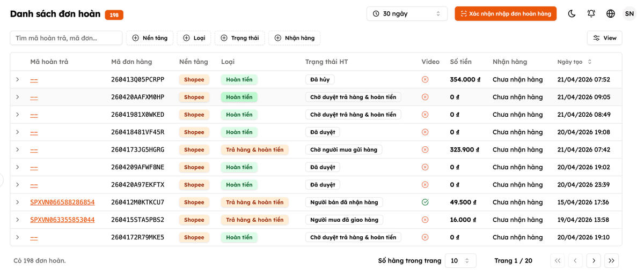Open dash link for order 260413Q05PCRPP
The width and height of the screenshot is (644, 278).
click(34, 80)
